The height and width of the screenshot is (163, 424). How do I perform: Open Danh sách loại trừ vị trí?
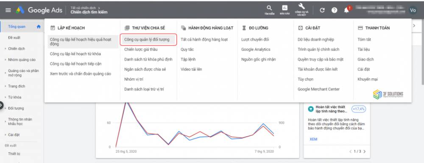tap(144, 89)
